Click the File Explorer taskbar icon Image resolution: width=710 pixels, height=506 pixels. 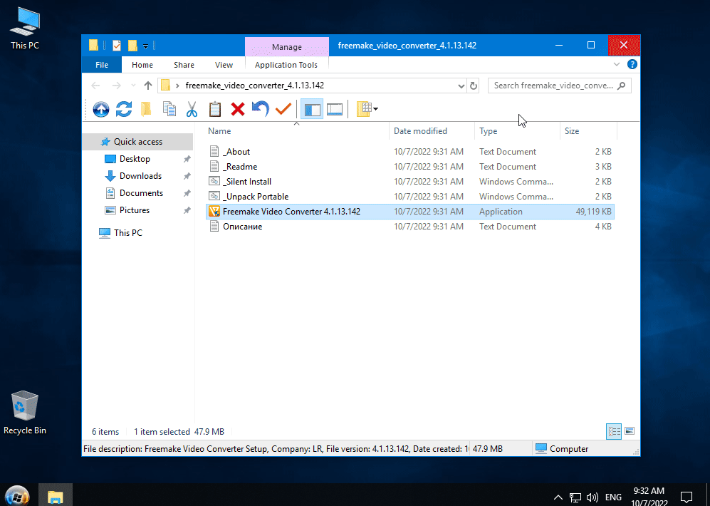tap(56, 495)
